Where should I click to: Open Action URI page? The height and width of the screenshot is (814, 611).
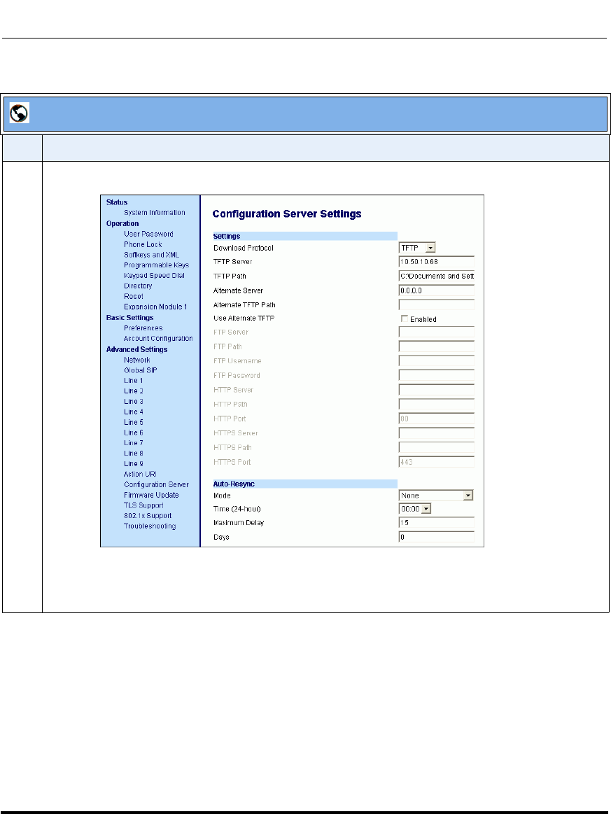(140, 474)
